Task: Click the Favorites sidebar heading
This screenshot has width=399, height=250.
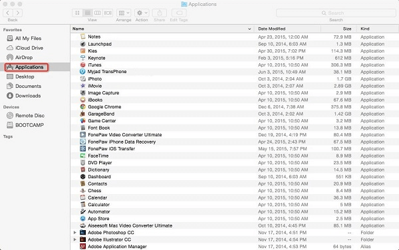Action: pos(13,30)
